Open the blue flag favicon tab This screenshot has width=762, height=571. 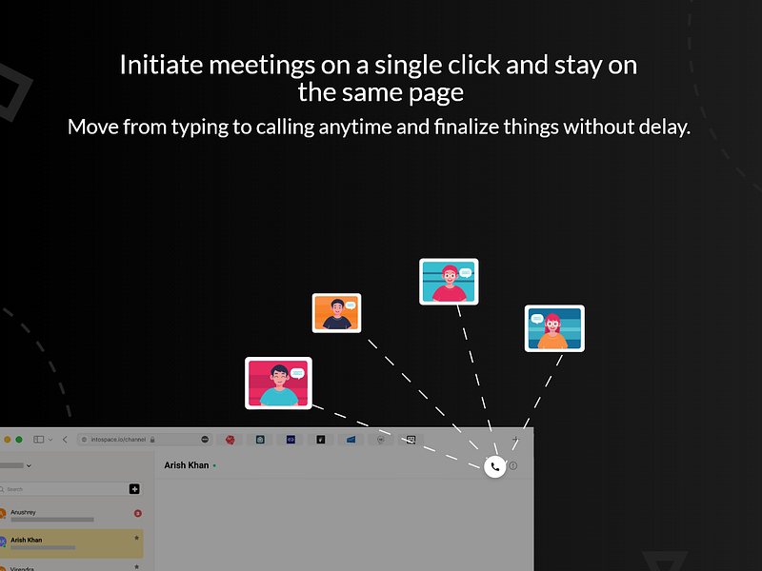(351, 440)
